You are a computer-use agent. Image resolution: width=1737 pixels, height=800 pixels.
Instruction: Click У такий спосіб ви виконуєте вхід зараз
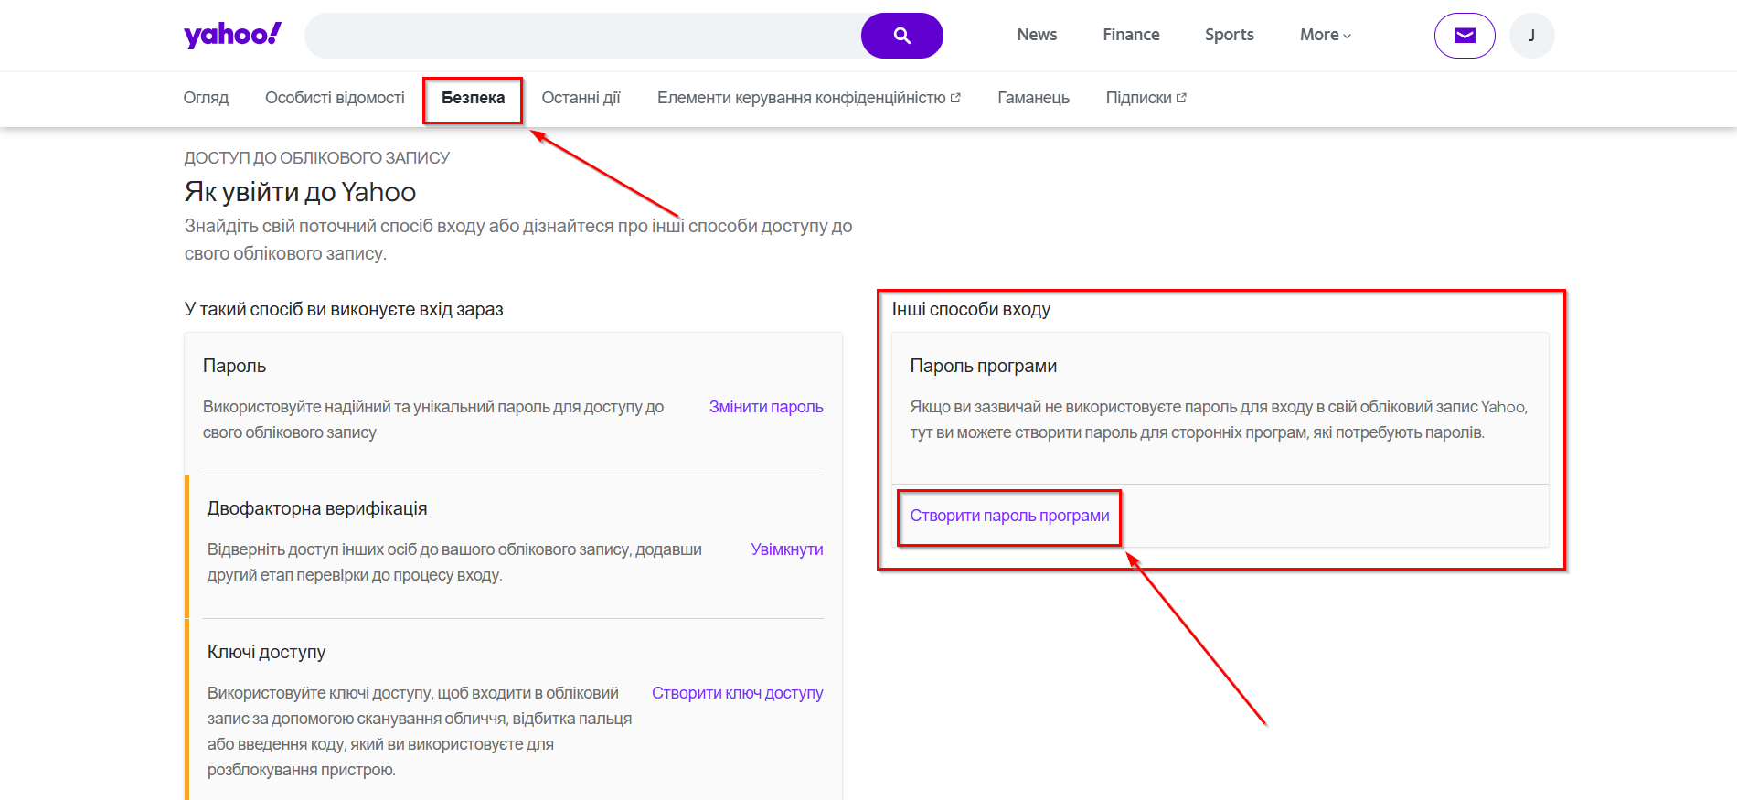click(344, 309)
